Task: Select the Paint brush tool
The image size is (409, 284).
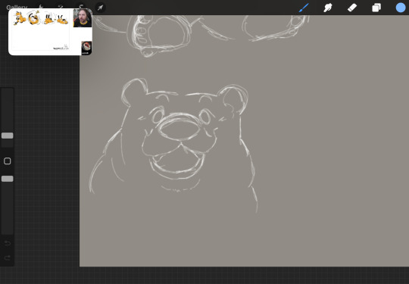Action: click(x=304, y=8)
